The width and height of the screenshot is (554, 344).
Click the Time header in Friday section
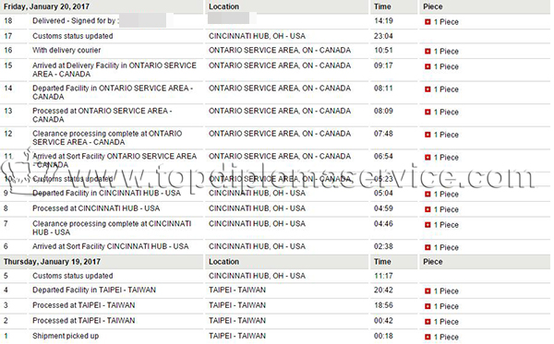[x=382, y=6]
